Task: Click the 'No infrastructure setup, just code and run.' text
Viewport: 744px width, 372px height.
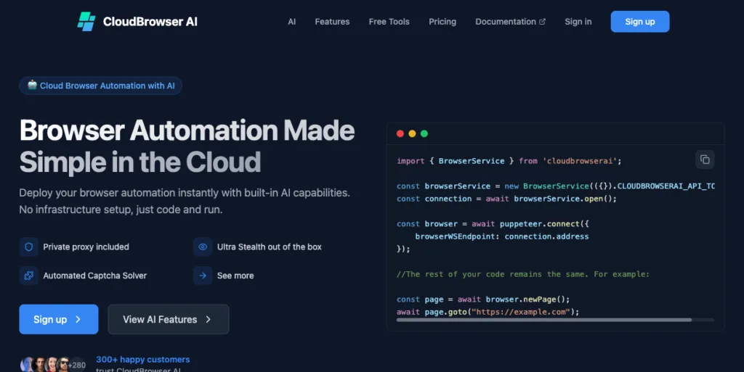Action: pos(121,210)
